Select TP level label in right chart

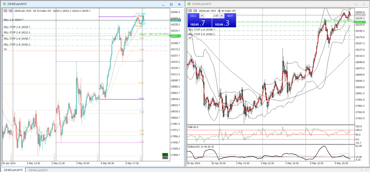pyautogui.click(x=190, y=38)
